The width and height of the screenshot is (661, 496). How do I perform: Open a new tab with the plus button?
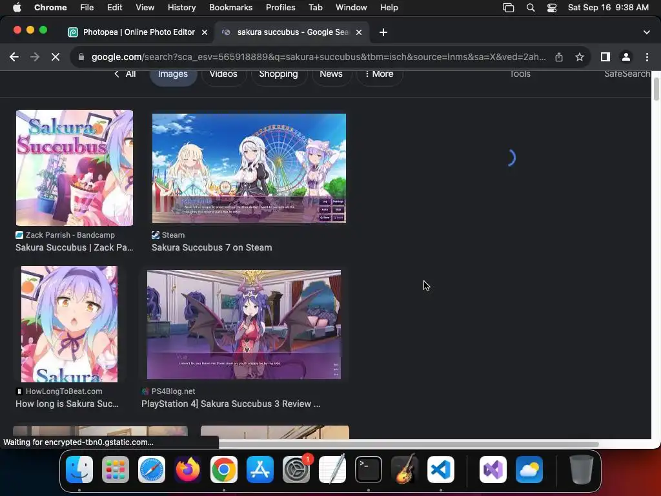(383, 32)
